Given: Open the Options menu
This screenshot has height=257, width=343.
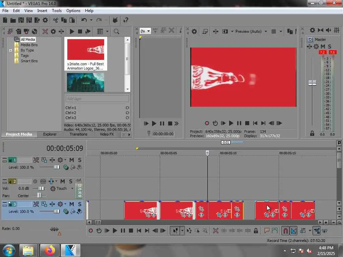Looking at the screenshot, I should (73, 10).
